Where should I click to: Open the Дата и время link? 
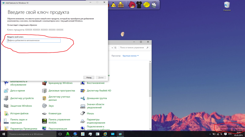coord(17,91)
